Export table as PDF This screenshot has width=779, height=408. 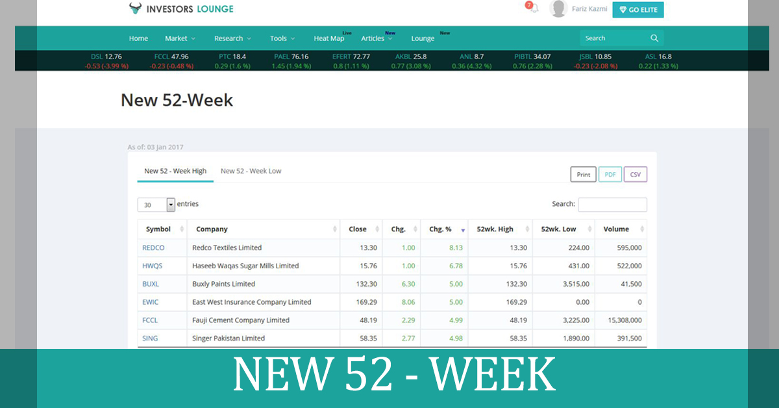[610, 174]
